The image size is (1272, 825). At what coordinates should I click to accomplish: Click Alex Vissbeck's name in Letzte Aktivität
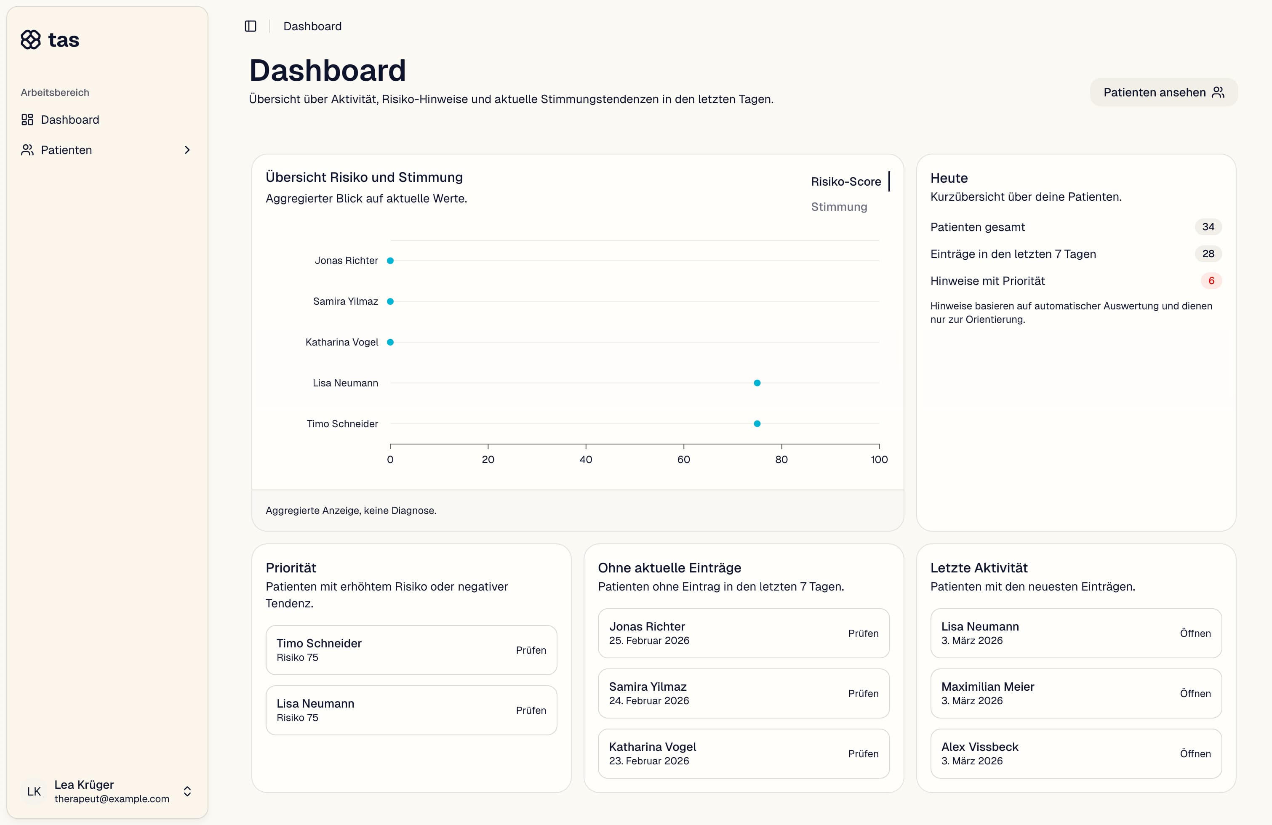980,747
